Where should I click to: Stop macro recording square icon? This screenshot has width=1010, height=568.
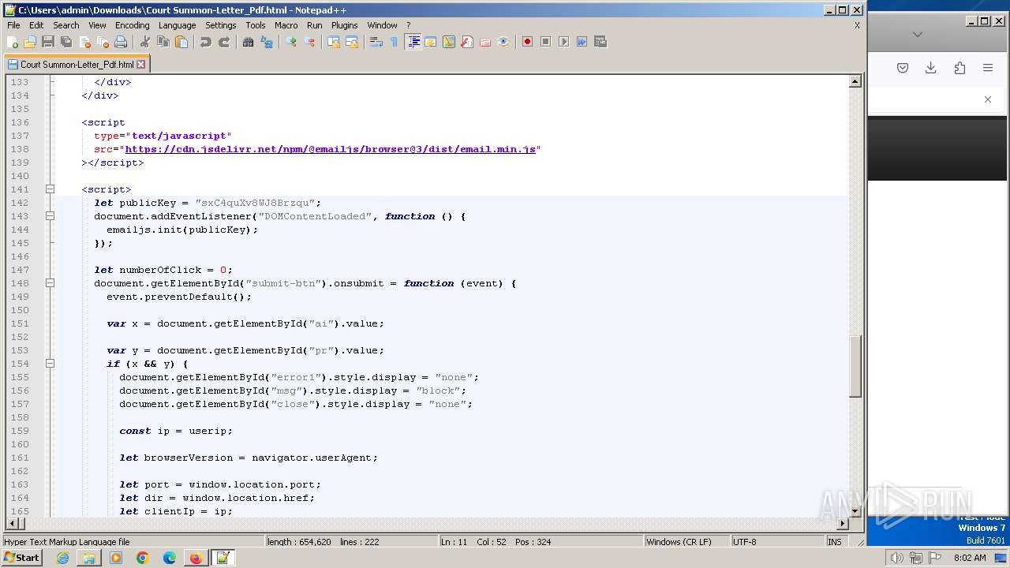[x=545, y=42]
